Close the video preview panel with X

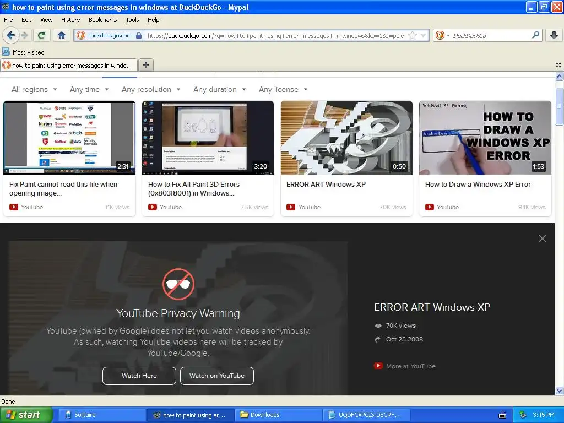click(x=542, y=238)
